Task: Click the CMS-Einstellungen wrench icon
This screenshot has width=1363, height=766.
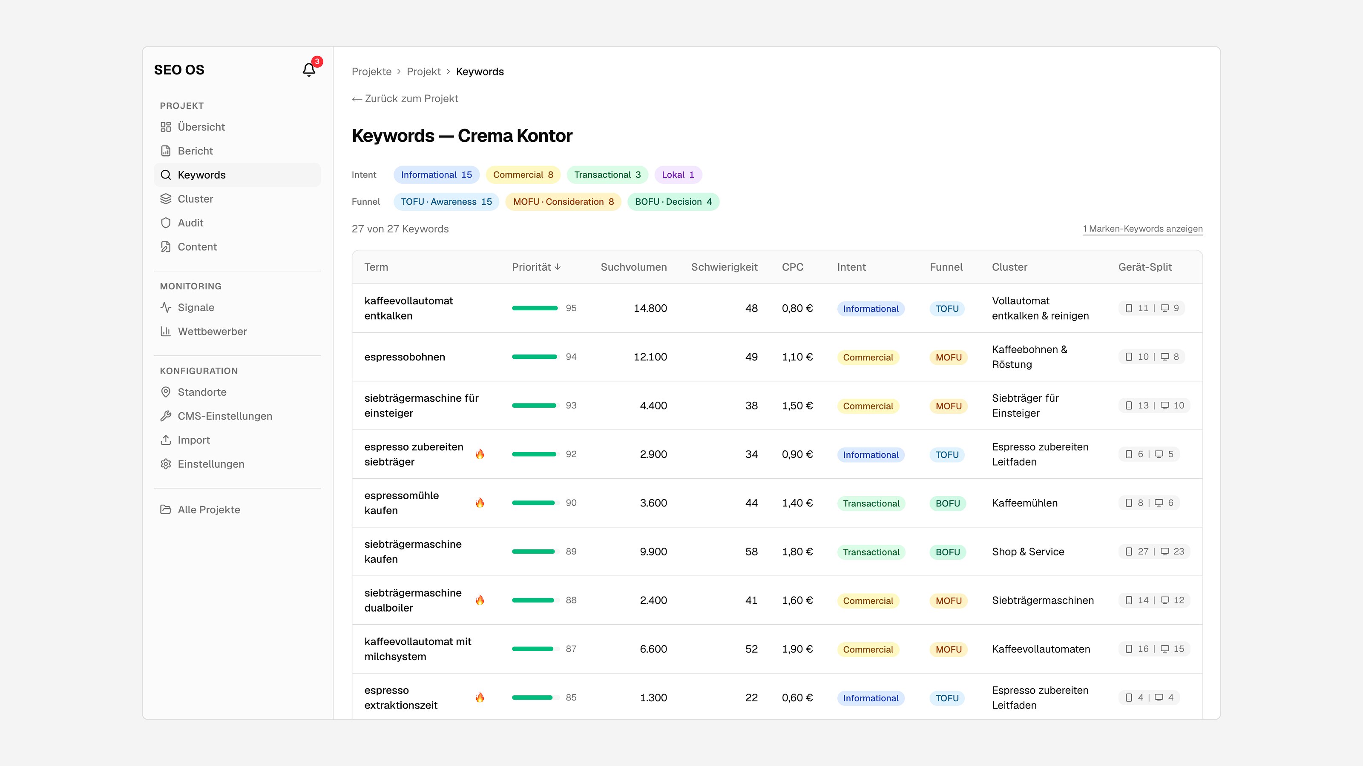Action: point(166,416)
